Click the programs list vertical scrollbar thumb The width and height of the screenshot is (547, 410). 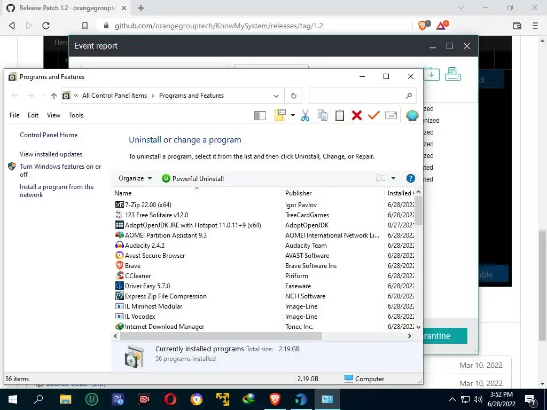(x=419, y=210)
